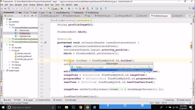Click the editor horizontal scrollbar

click(x=96, y=97)
